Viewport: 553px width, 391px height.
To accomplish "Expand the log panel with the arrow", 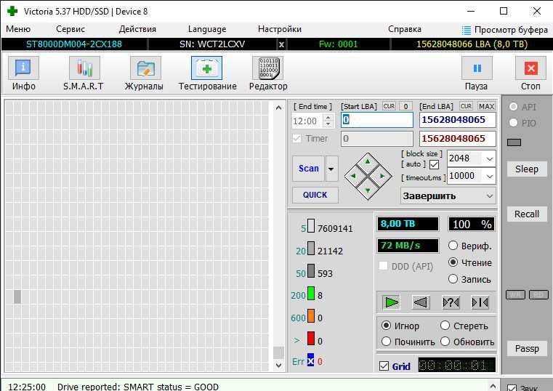I will [493, 386].
